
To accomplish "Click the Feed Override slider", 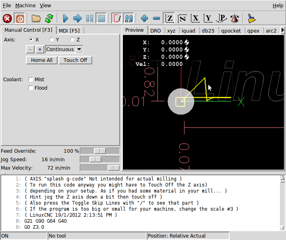I will click(99, 151).
